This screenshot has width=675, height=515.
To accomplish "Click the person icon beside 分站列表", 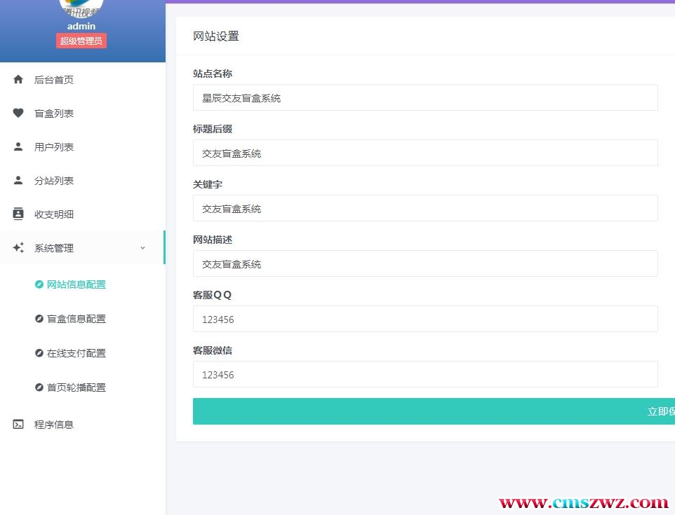I will (x=19, y=181).
